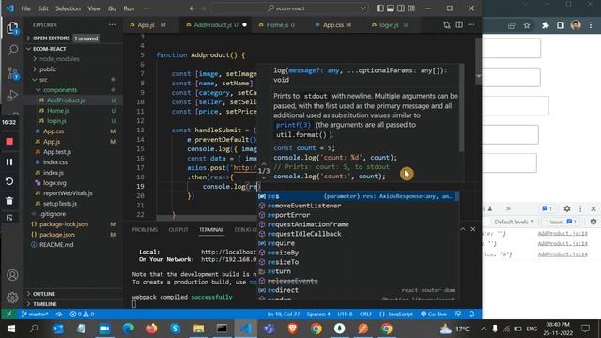Delete the recording with trash icon
The width and height of the screenshot is (601, 338).
(x=9, y=200)
